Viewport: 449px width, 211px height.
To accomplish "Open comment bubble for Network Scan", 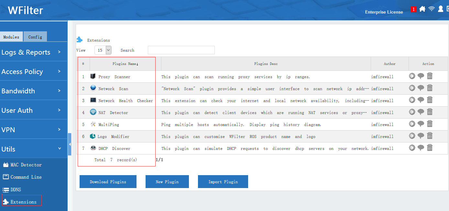I will [421, 88].
